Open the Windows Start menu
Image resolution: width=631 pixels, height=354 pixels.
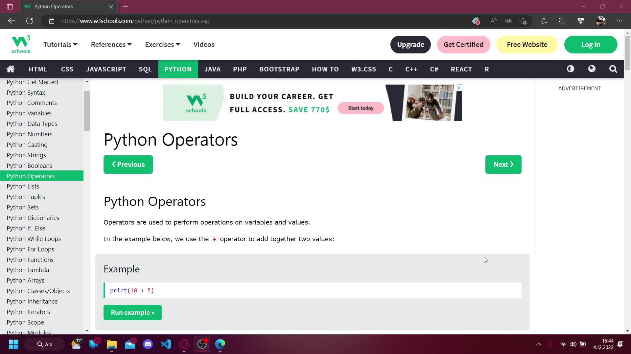click(x=13, y=344)
